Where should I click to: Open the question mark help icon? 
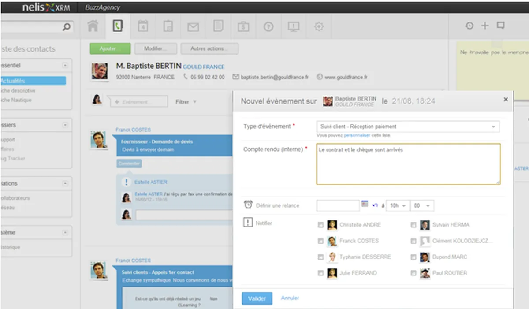268,26
